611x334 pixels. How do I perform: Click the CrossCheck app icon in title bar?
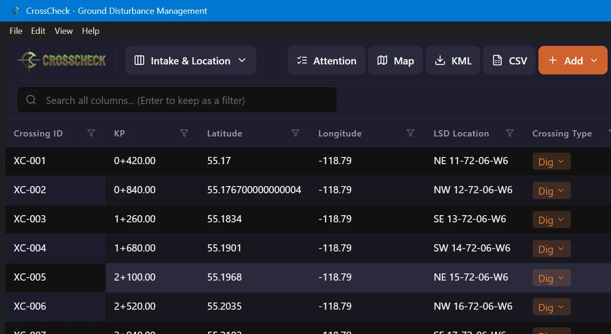(x=16, y=10)
